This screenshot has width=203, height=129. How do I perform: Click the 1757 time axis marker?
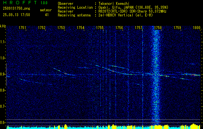pyautogui.click(x=138, y=28)
